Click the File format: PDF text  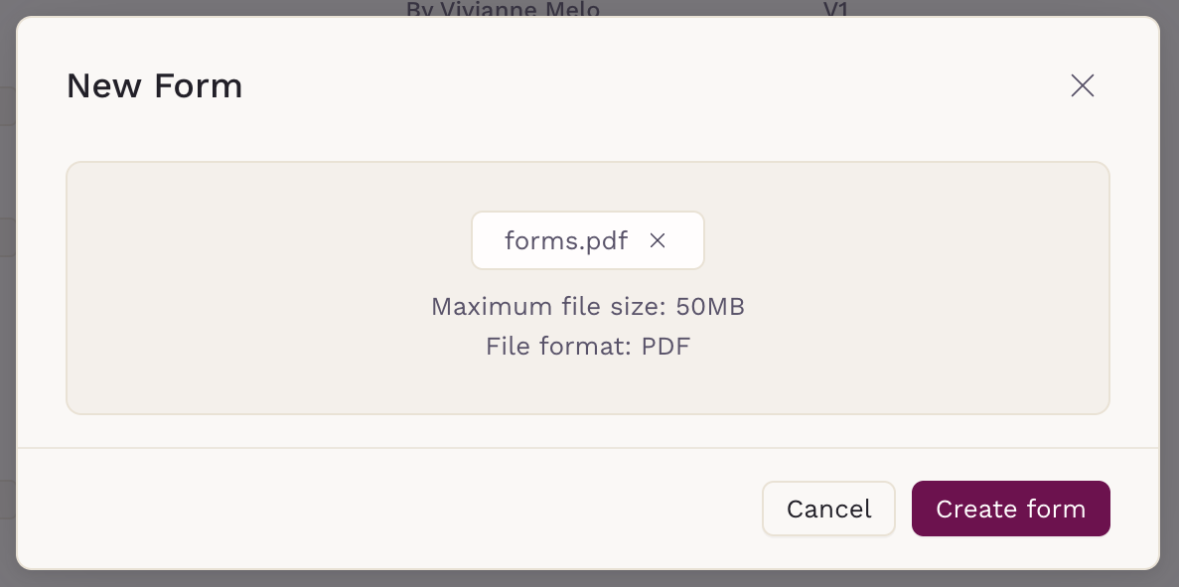click(587, 347)
